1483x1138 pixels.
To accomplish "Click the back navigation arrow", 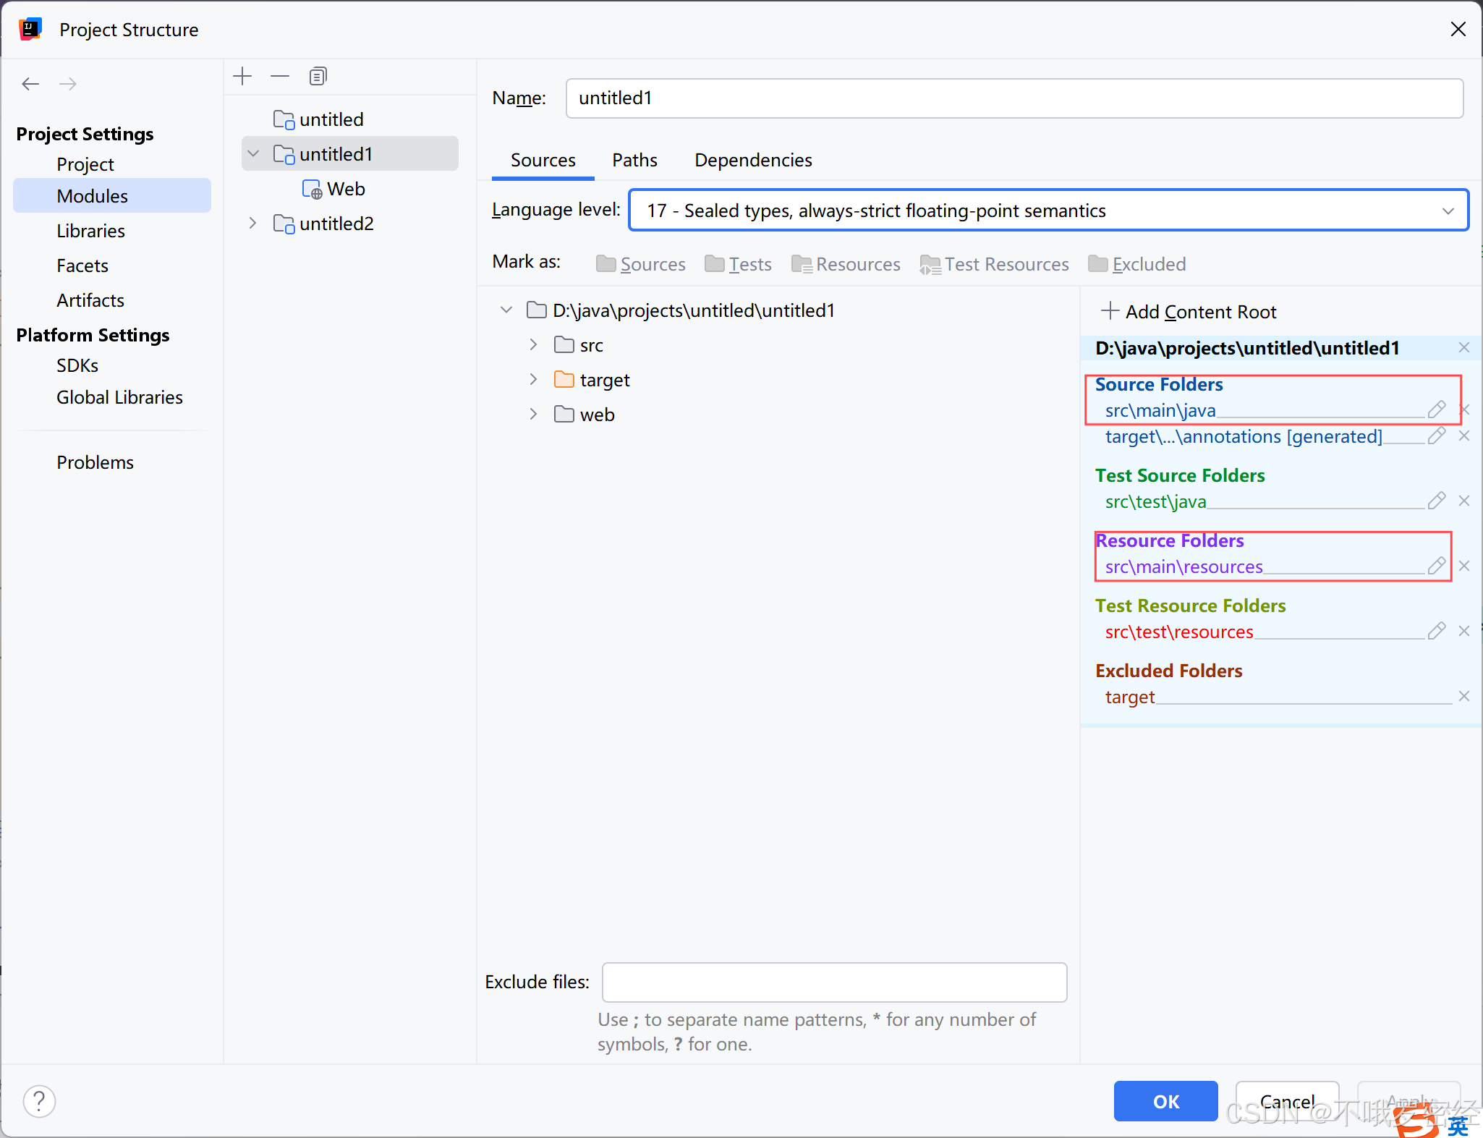I will point(30,84).
